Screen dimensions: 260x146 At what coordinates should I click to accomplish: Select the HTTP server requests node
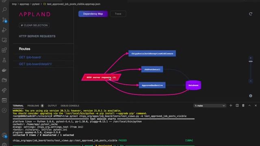[x=101, y=77]
